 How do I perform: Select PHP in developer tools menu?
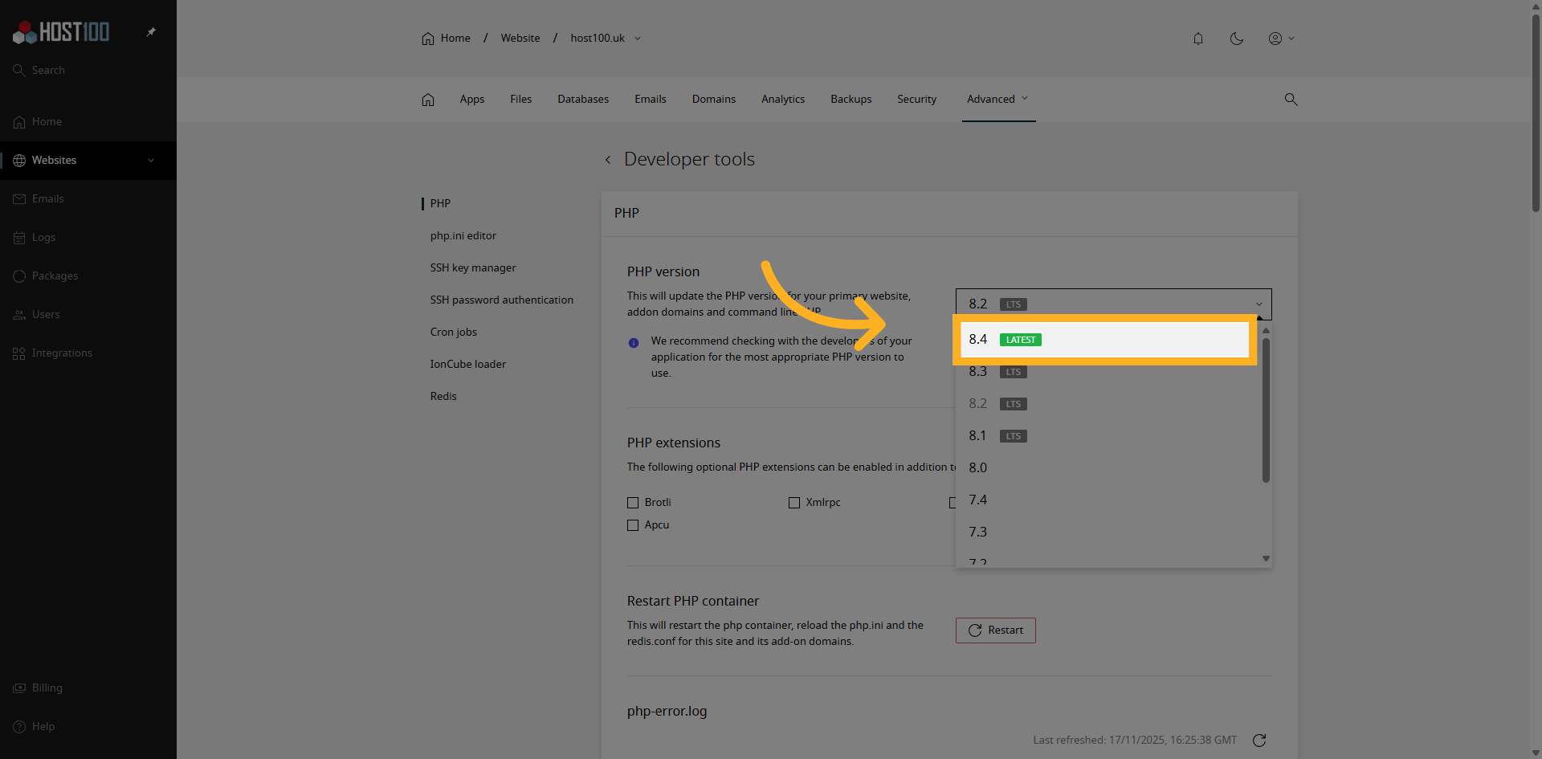[x=440, y=204]
